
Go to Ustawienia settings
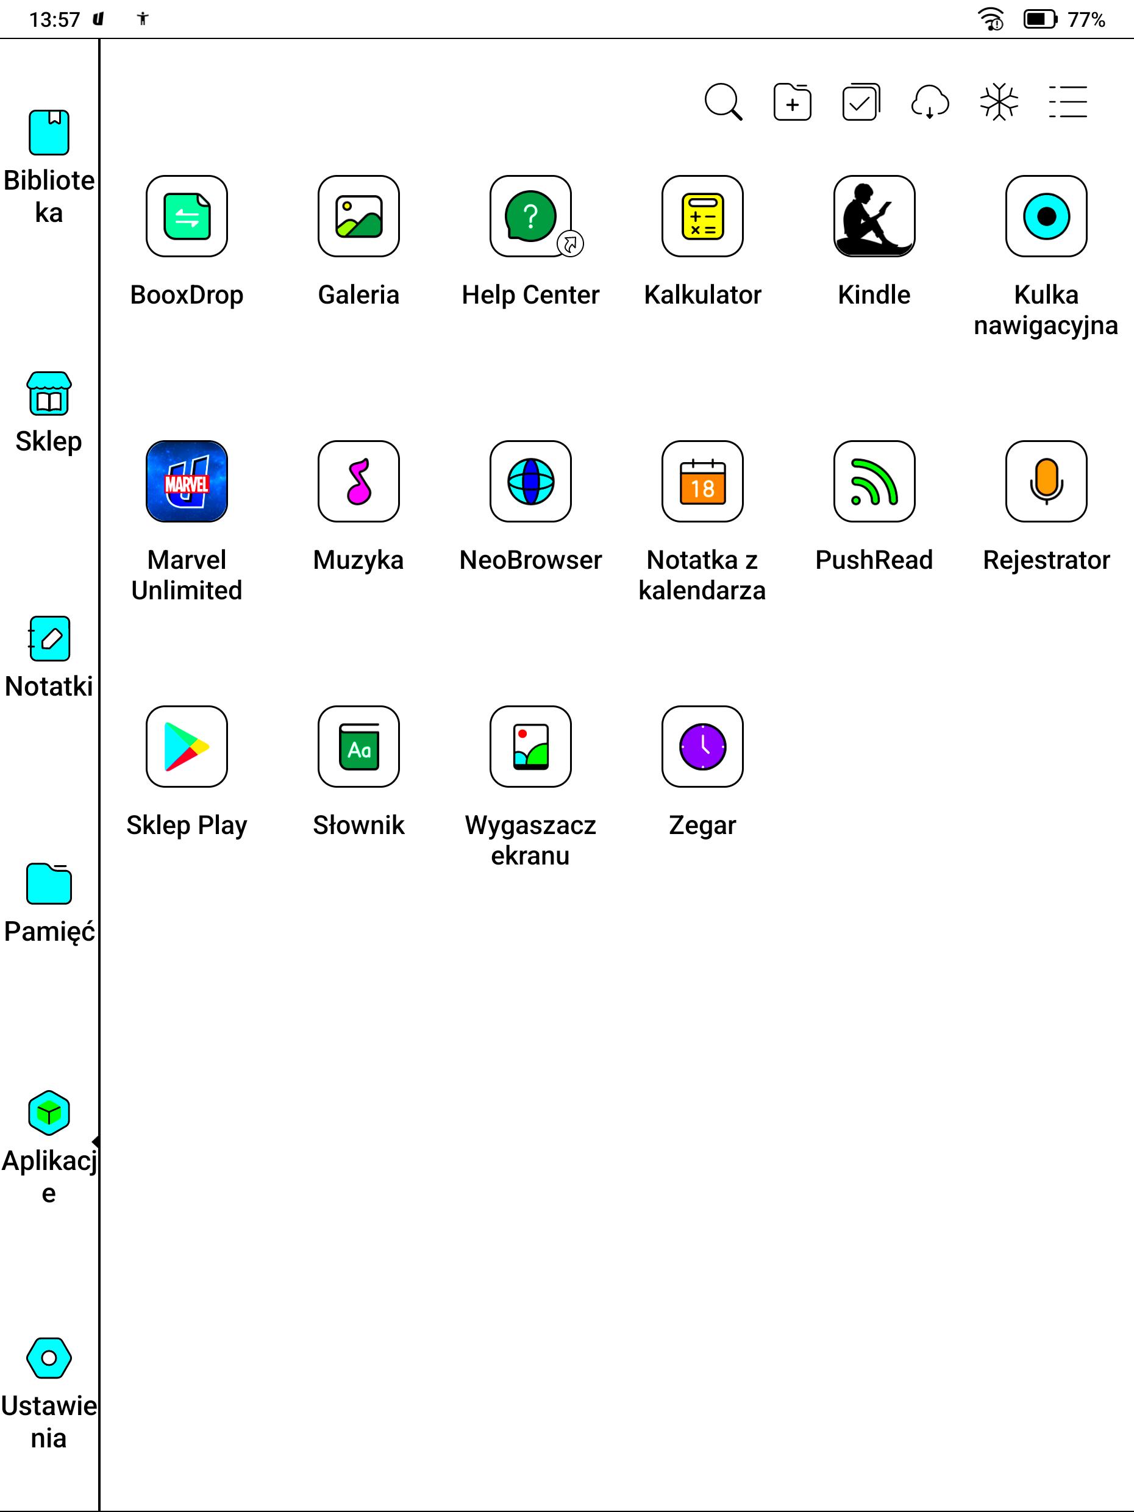pos(49,1394)
